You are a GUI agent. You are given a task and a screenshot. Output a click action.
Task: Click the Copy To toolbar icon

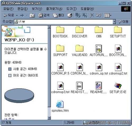(x=85, y=15)
